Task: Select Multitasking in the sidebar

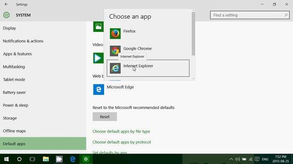Action: [x=43, y=67]
